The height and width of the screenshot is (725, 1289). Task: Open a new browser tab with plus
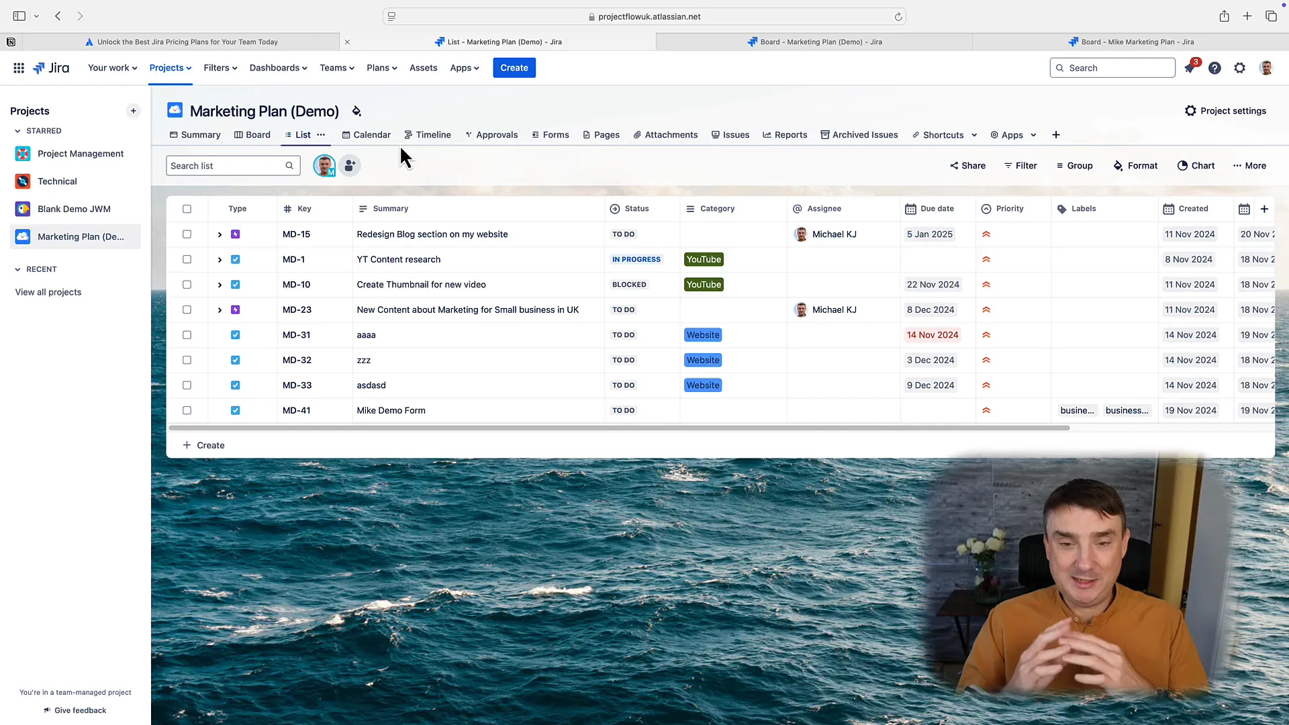[1247, 16]
